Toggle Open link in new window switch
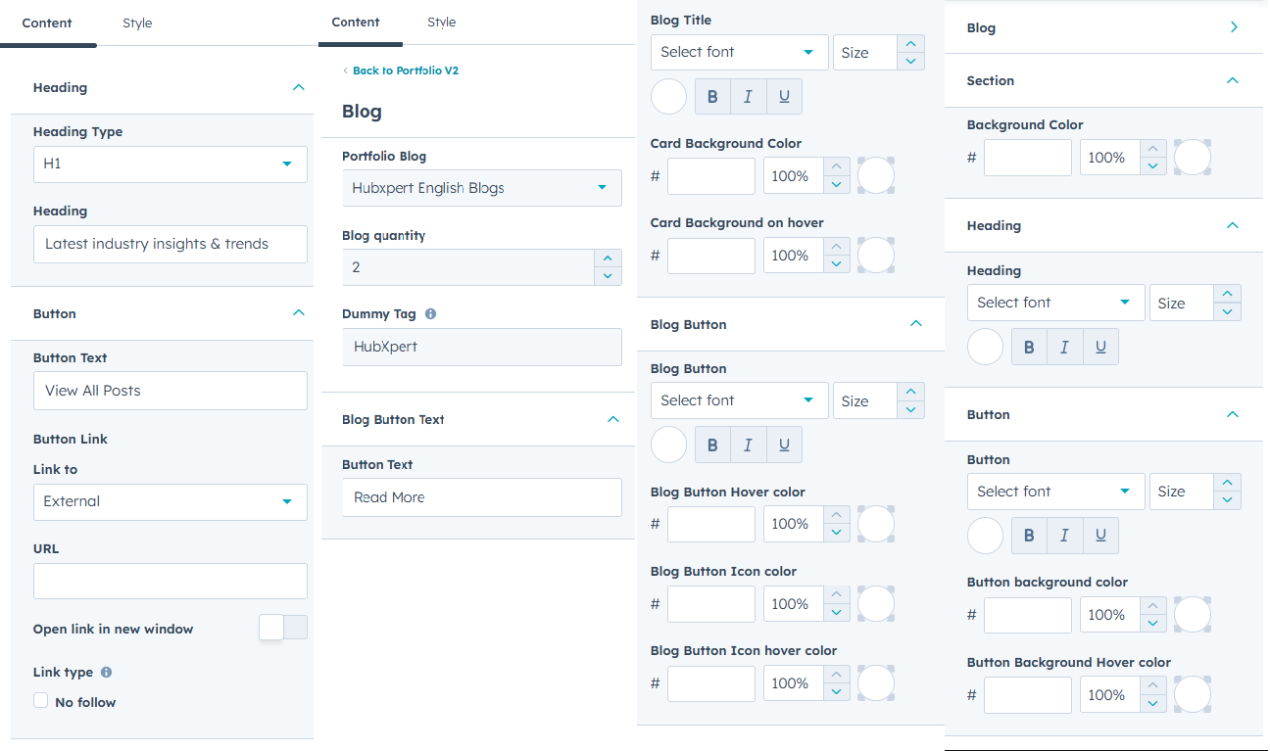 coord(283,628)
